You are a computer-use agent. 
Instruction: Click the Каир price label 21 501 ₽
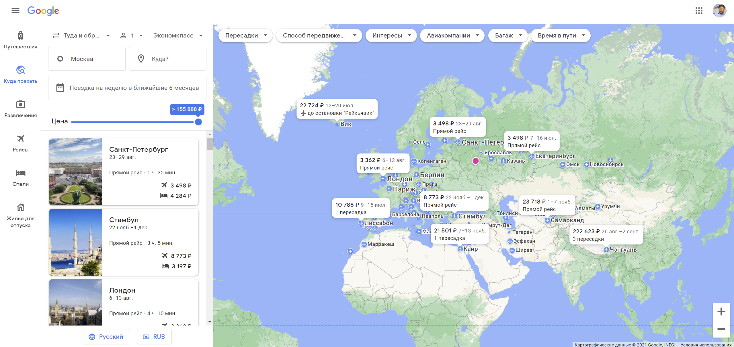click(x=460, y=234)
